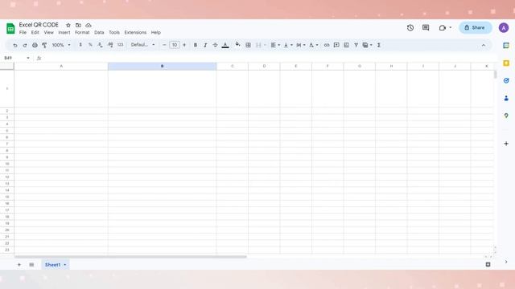This screenshot has width=515, height=289.
Task: Open the View menu
Action: (48, 32)
